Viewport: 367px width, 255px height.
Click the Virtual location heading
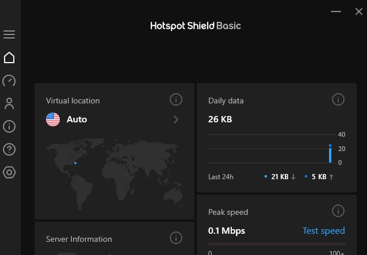(x=73, y=101)
